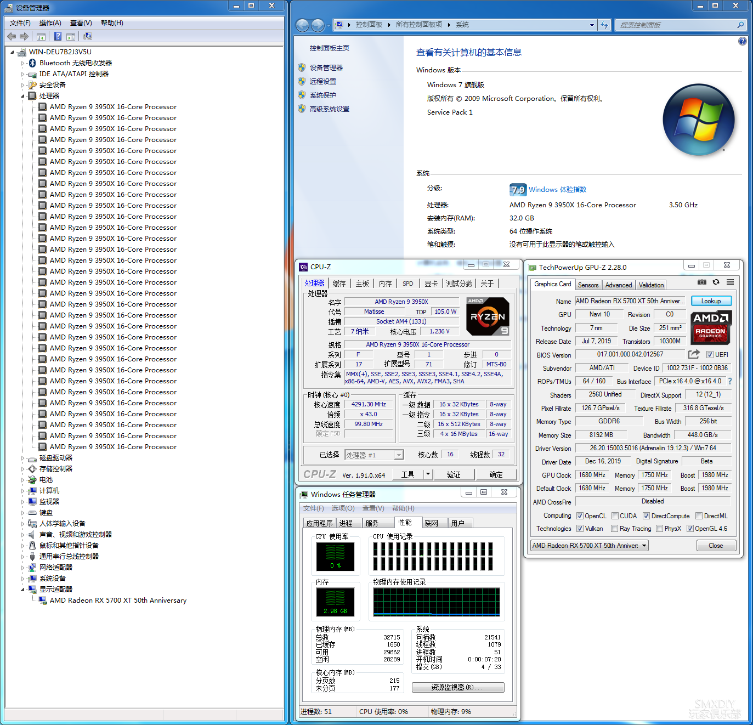Click the WIN-DEU7B2J3V5U computer icon
The image size is (753, 725).
(22, 52)
